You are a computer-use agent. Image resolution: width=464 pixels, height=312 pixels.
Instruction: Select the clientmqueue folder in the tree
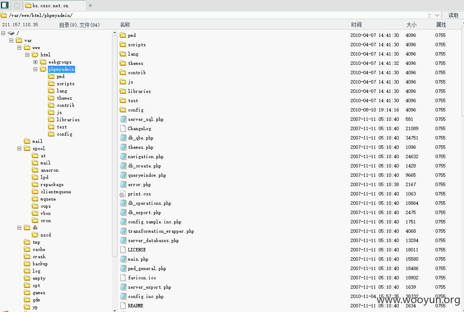coord(56,192)
